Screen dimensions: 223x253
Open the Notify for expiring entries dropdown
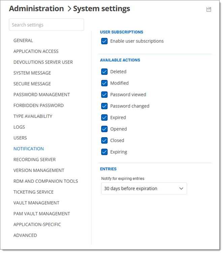click(144, 189)
